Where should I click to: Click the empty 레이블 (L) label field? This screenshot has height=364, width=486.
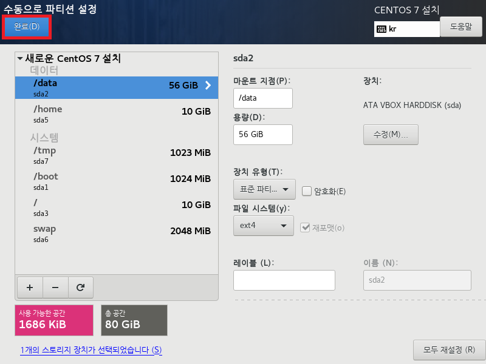coord(284,280)
